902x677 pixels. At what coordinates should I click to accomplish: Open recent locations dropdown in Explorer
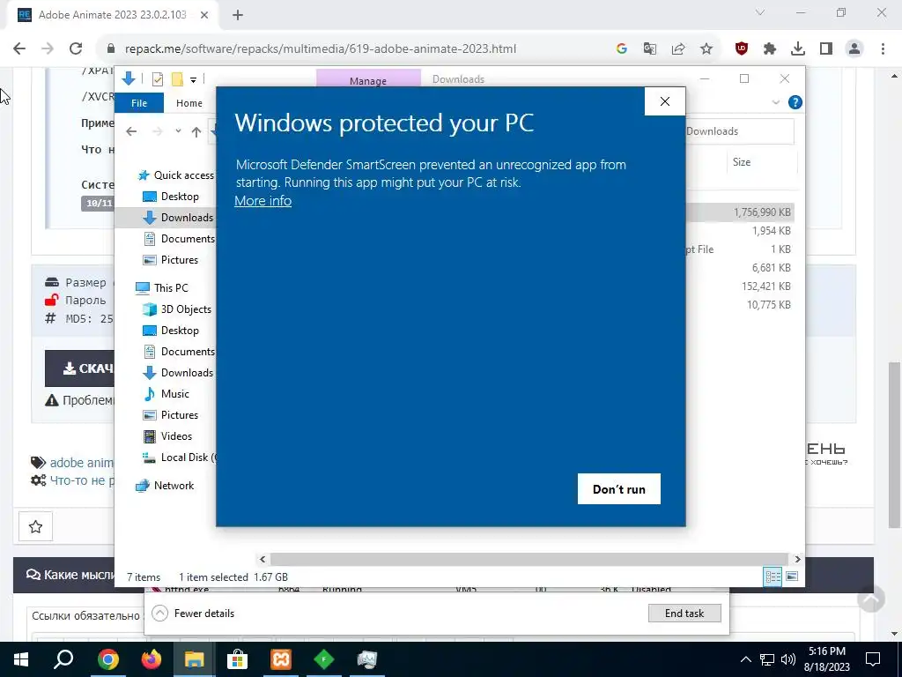pos(178,131)
